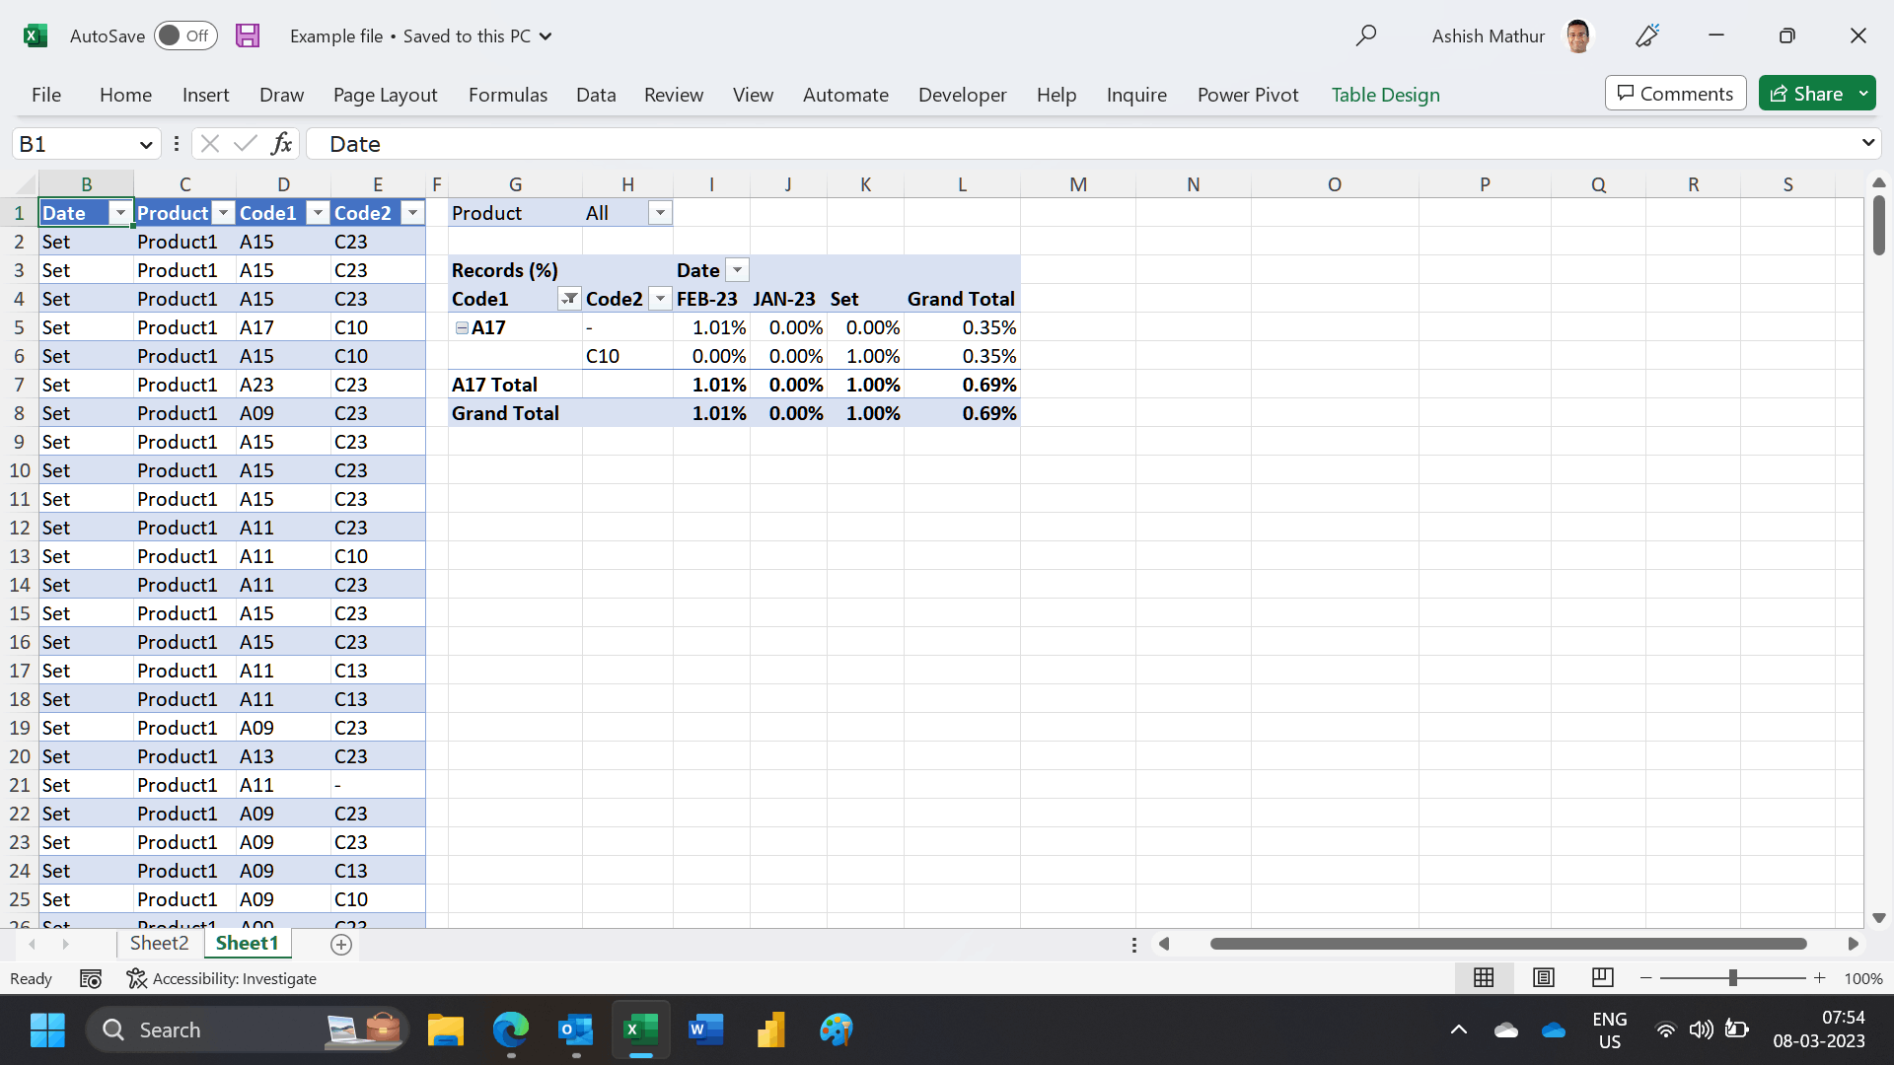1894x1065 pixels.
Task: Add a new sheet with plus icon
Action: tap(341, 945)
